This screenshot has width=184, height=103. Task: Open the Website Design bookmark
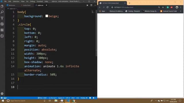click(149, 11)
